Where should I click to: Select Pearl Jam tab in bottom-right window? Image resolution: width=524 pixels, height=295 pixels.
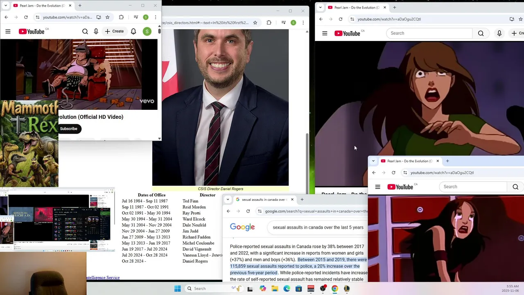click(x=409, y=161)
